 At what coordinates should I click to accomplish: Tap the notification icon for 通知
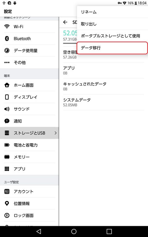click(7, 121)
